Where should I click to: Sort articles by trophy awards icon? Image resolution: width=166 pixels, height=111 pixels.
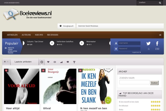click(x=74, y=62)
